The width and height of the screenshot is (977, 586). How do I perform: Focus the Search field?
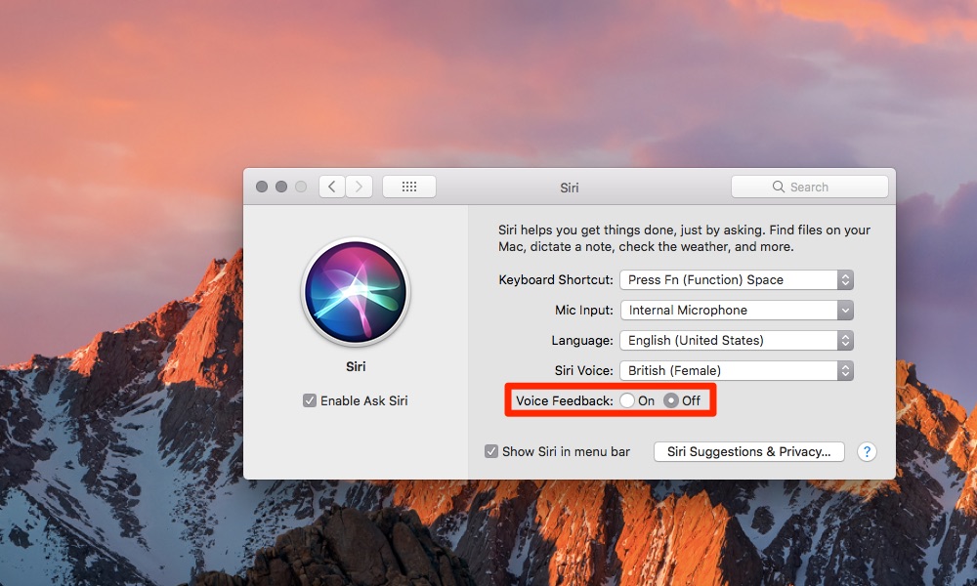(809, 187)
